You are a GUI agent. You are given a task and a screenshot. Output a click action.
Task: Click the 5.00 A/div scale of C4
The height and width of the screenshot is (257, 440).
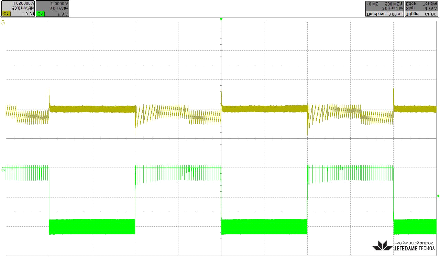point(58,8)
